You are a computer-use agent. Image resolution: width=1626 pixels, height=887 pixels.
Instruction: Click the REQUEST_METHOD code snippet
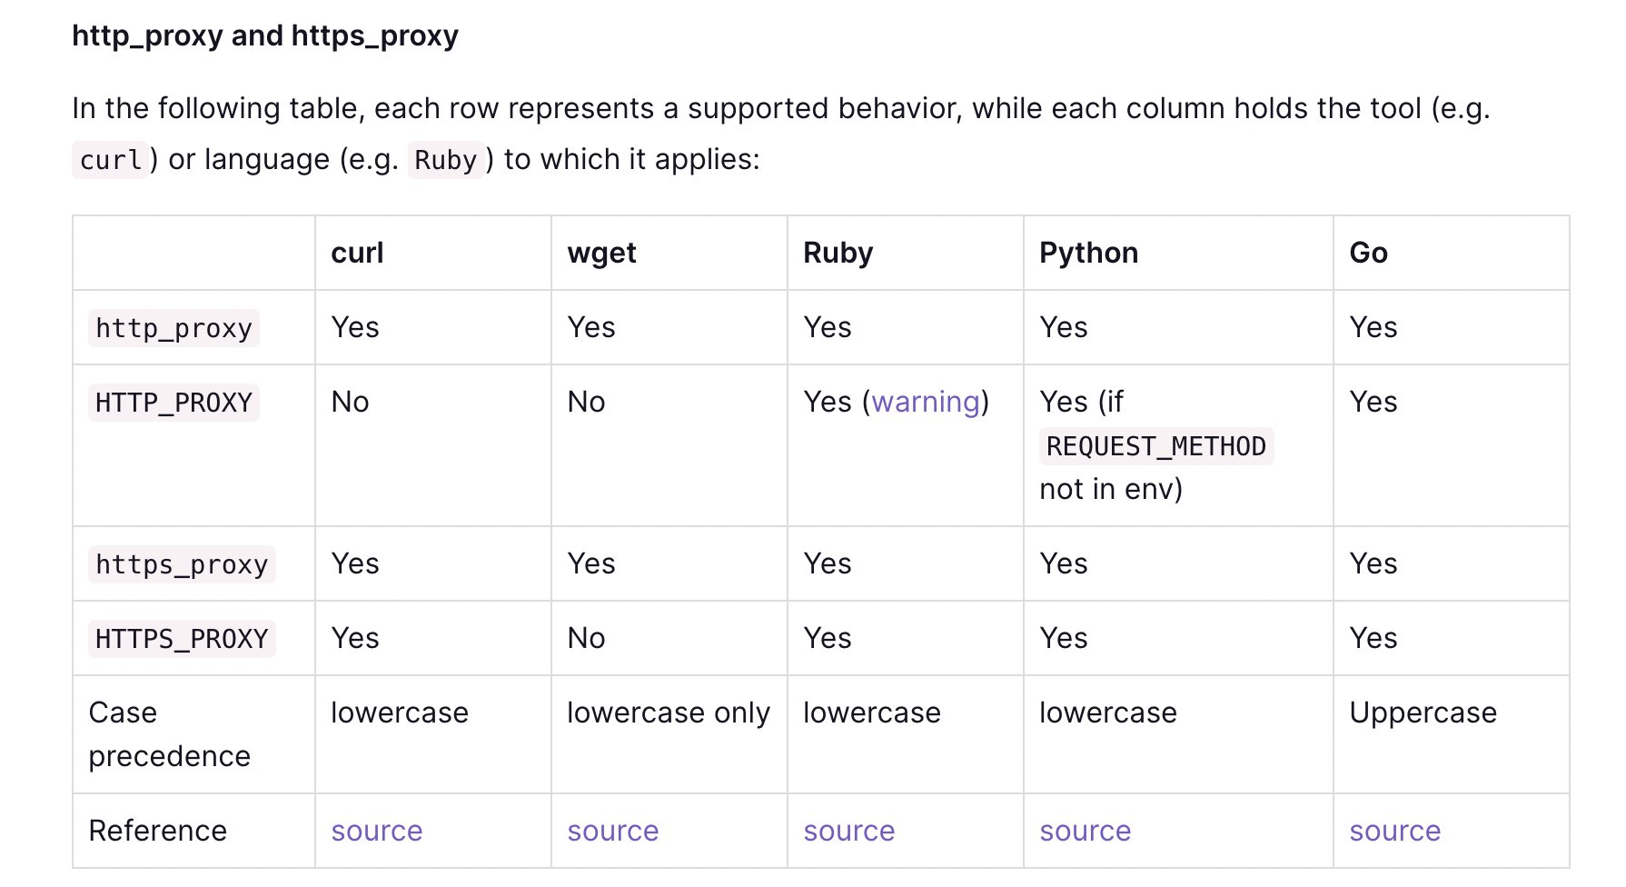(x=1155, y=446)
